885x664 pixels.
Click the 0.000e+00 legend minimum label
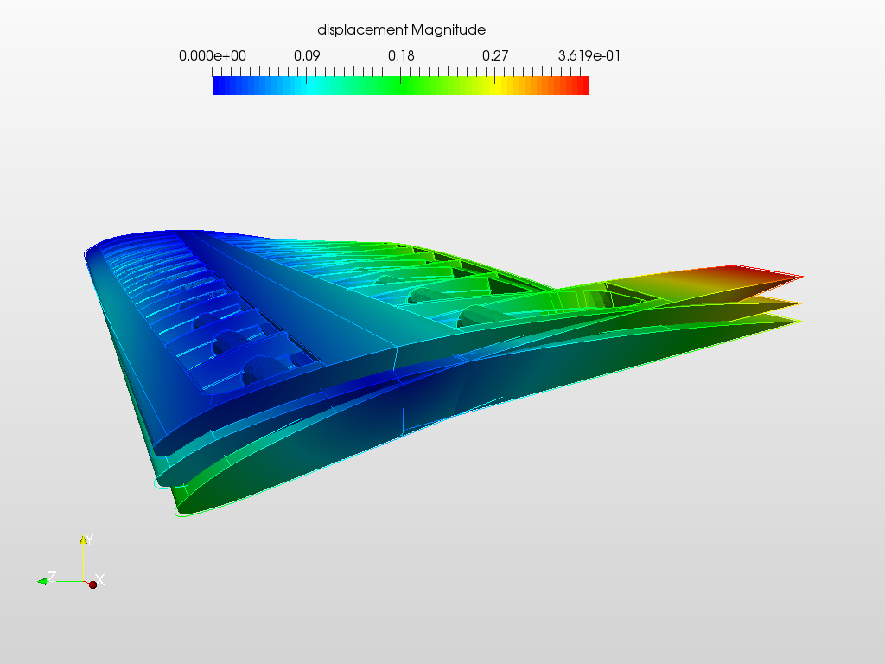[x=213, y=56]
